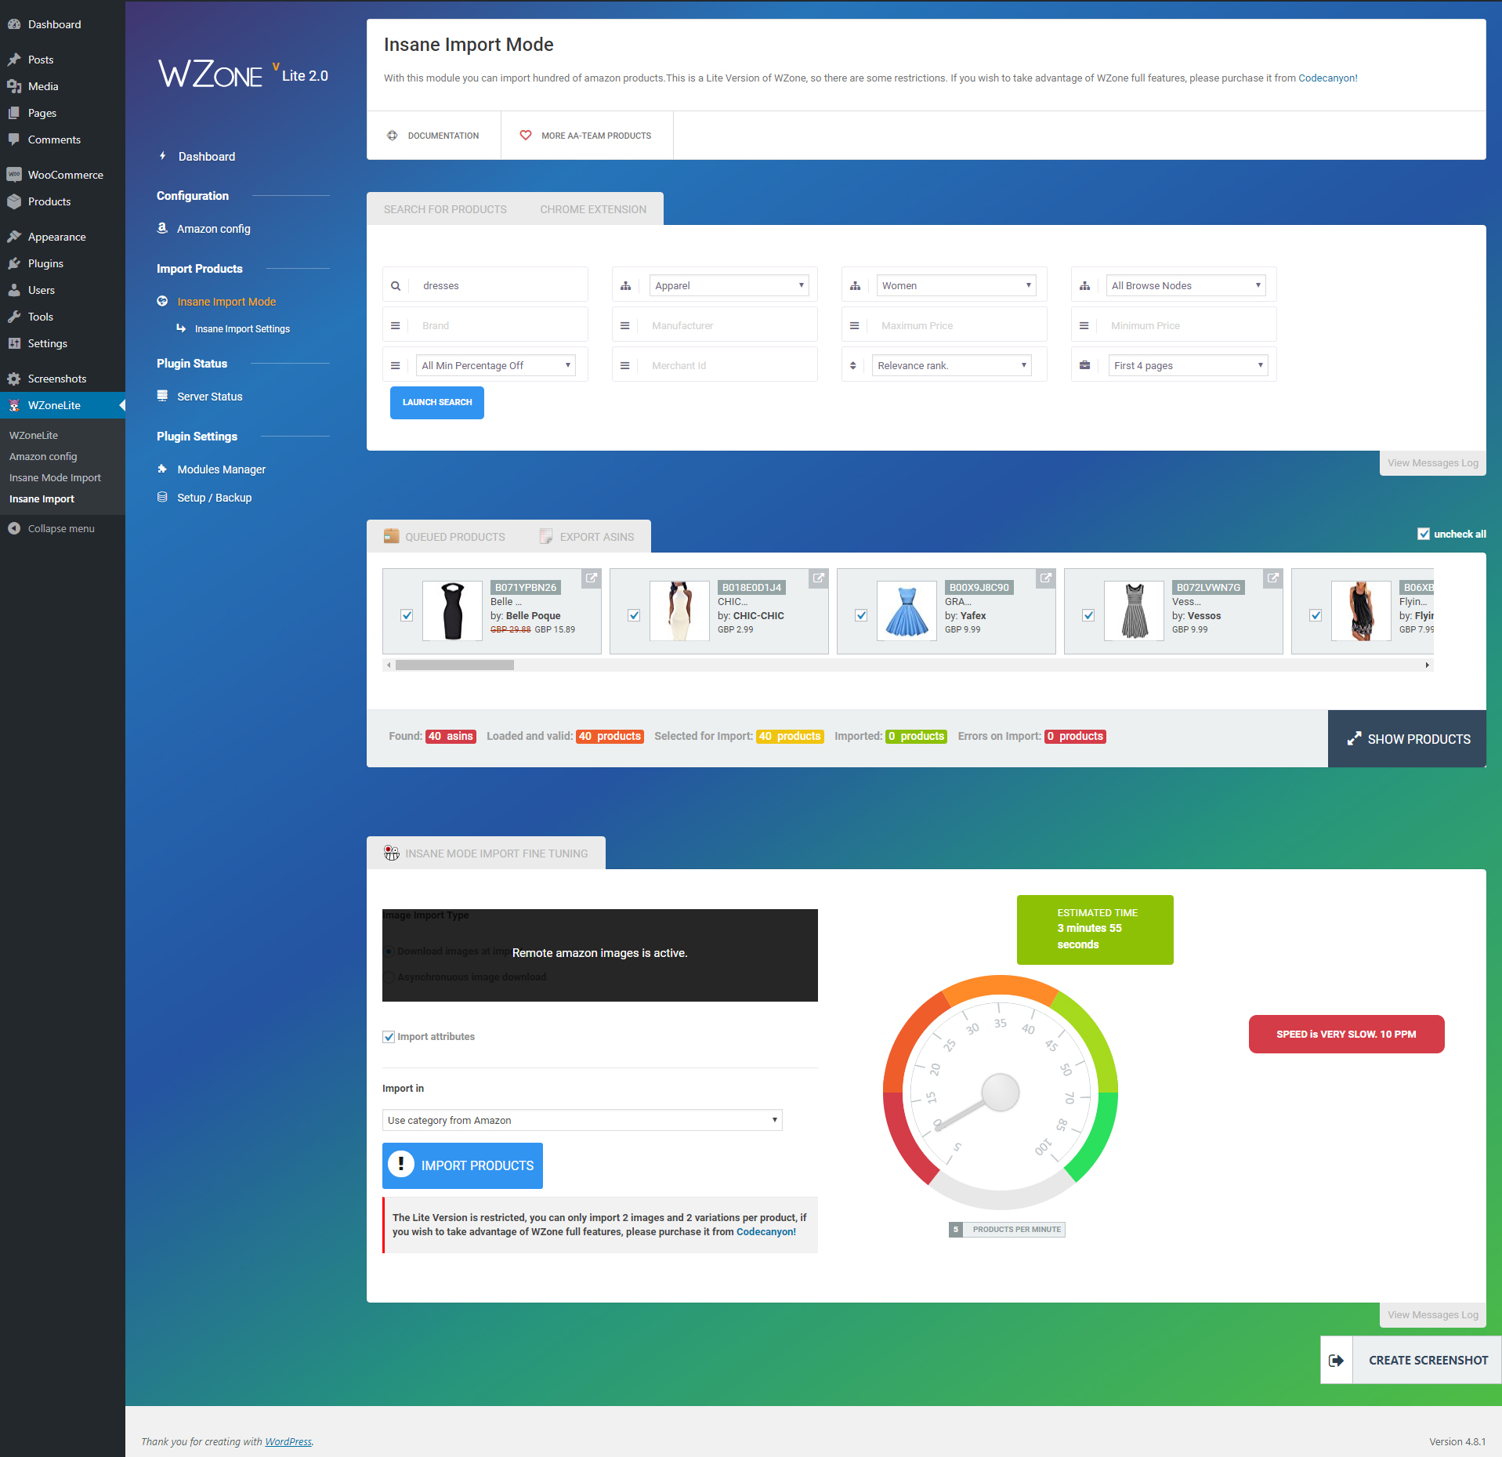Open Insane Import Settings in plugin menu
The height and width of the screenshot is (1457, 1502).
click(242, 329)
